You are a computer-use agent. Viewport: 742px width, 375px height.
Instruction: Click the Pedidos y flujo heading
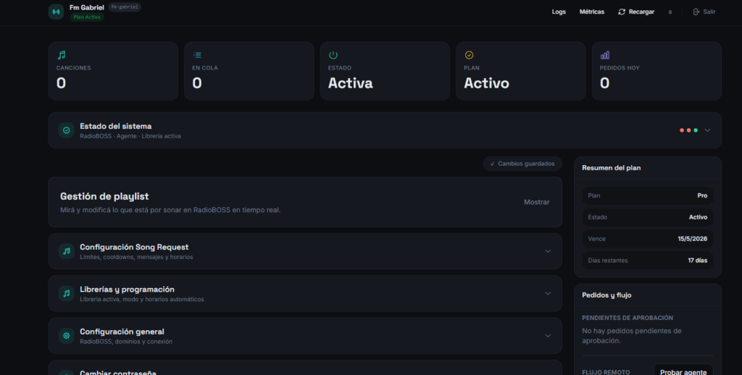(606, 295)
